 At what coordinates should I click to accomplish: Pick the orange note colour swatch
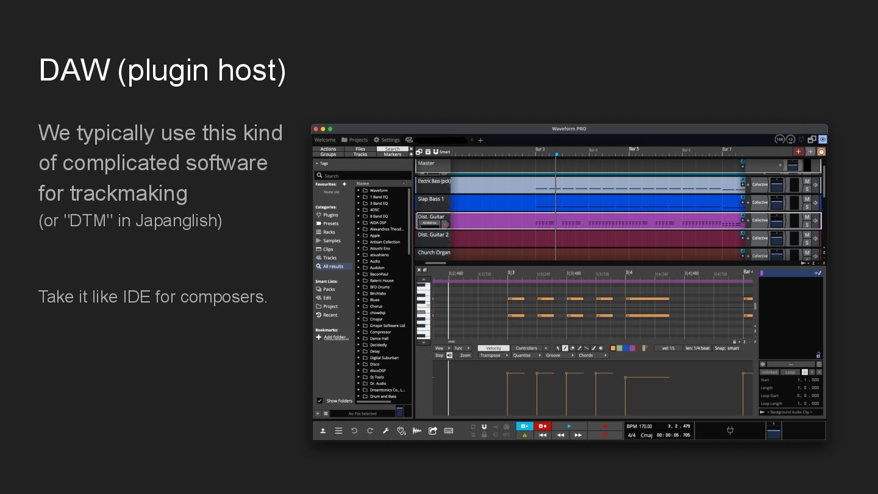pos(613,348)
